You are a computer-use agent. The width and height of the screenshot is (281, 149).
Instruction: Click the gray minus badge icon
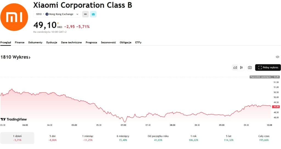pos(85,14)
